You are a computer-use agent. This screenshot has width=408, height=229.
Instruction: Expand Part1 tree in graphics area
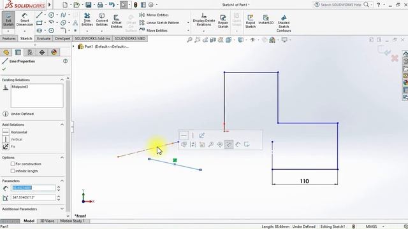pos(74,46)
